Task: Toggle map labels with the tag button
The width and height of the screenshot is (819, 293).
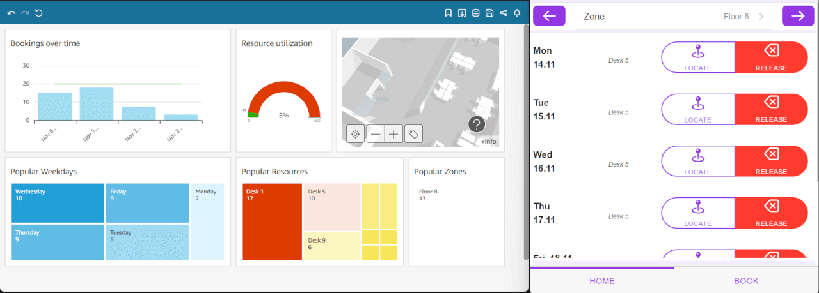Action: [x=413, y=134]
